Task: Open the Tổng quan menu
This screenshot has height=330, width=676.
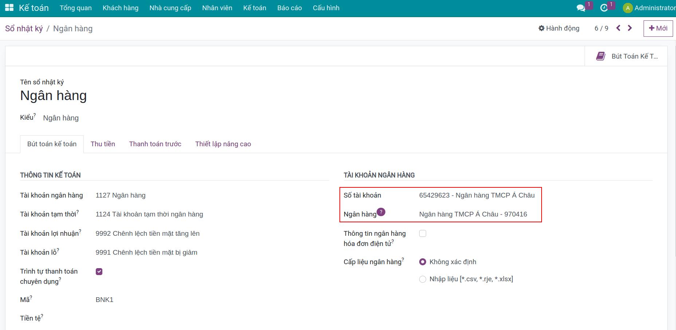Action: coord(76,8)
